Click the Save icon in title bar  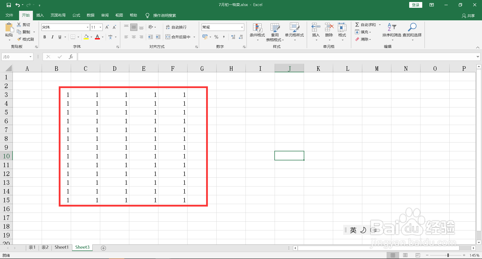[x=9, y=5]
